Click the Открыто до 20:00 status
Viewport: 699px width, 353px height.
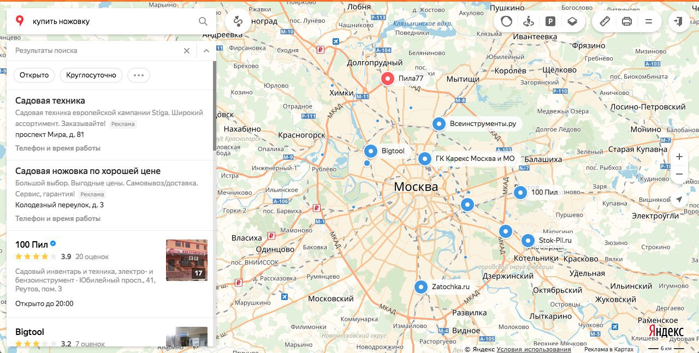(44, 304)
